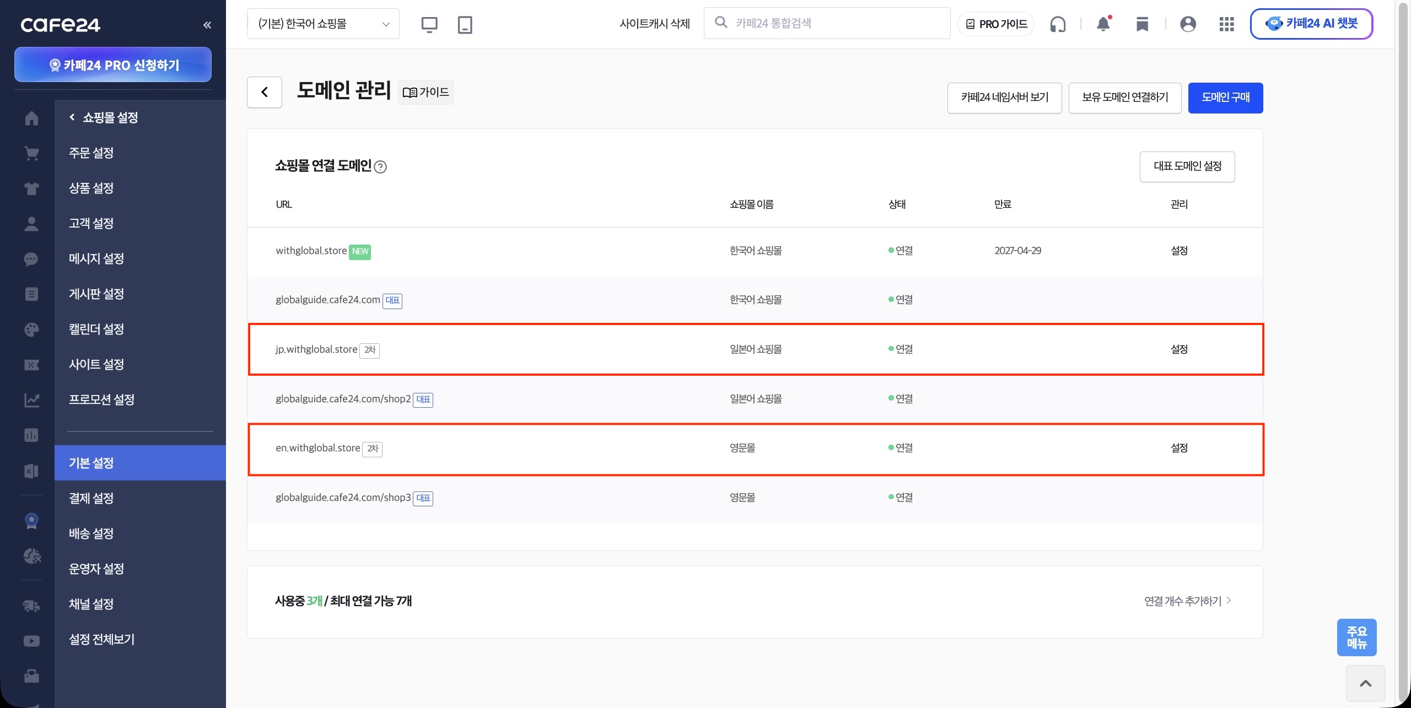Open the palette design icon
1411x708 pixels.
tap(31, 329)
